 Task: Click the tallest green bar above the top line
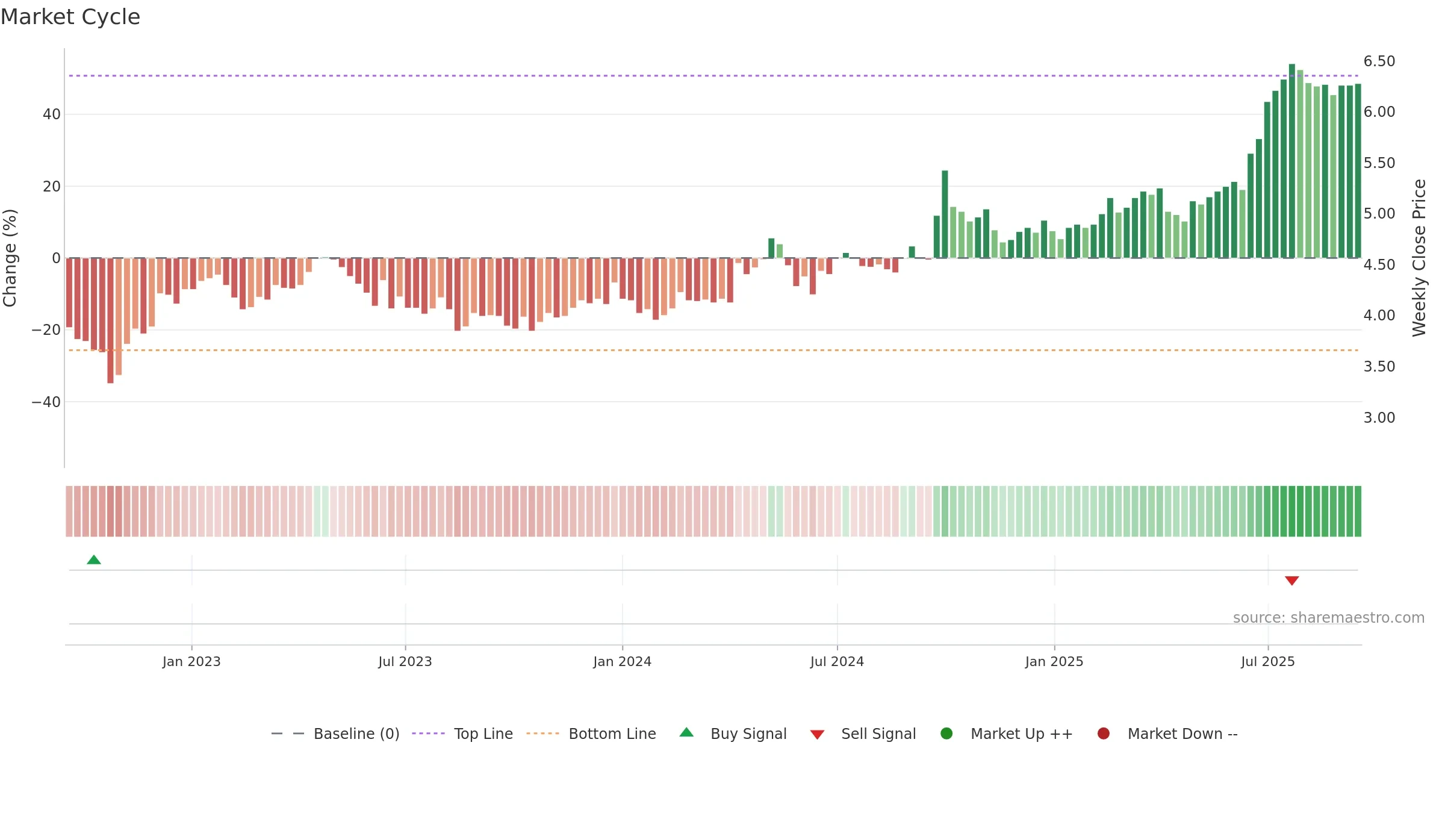point(1292,161)
